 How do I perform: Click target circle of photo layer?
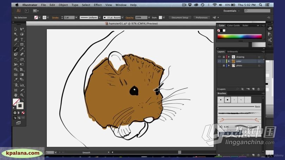click(x=259, y=66)
